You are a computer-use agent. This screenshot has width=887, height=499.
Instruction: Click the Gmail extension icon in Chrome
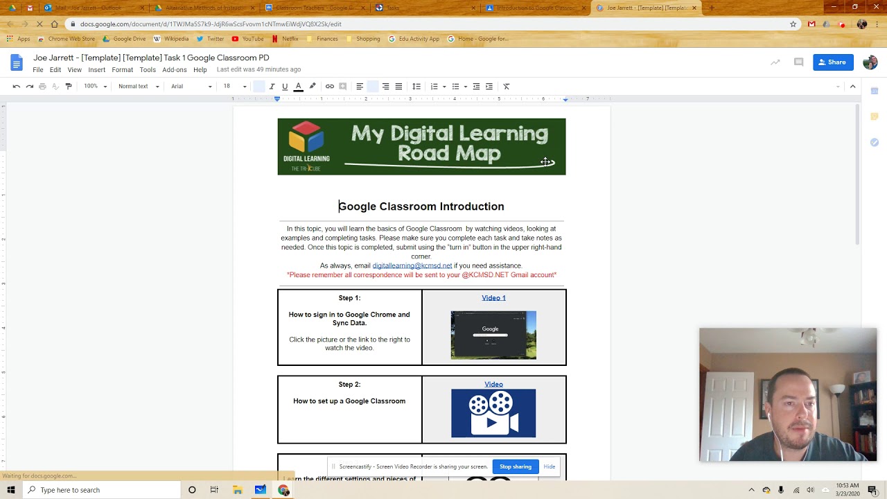tap(811, 24)
